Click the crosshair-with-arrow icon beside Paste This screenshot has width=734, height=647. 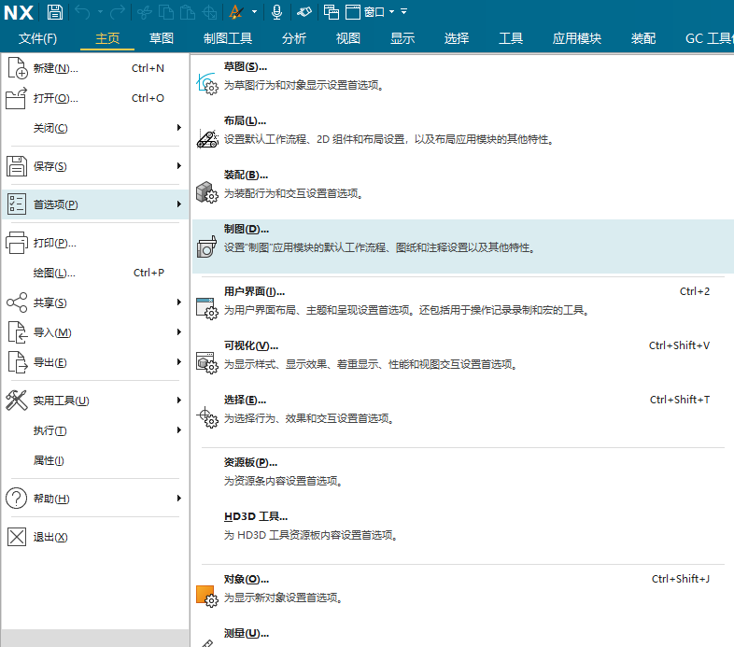209,12
